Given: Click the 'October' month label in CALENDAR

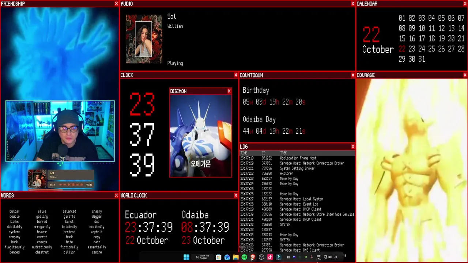Looking at the screenshot, I should [x=378, y=50].
